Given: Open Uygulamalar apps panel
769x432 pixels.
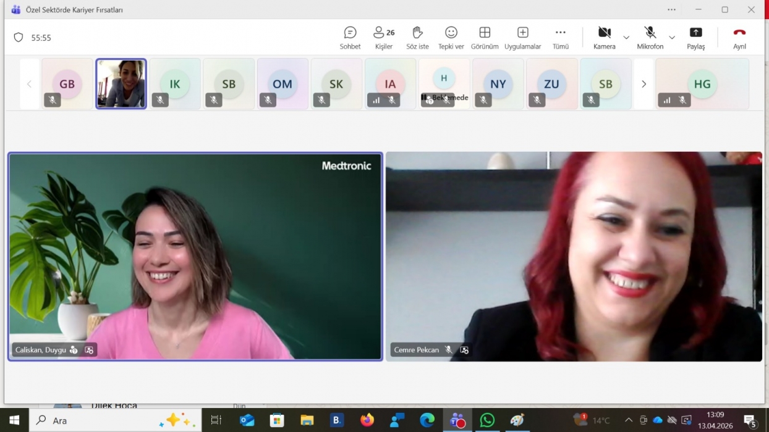Looking at the screenshot, I should [522, 38].
